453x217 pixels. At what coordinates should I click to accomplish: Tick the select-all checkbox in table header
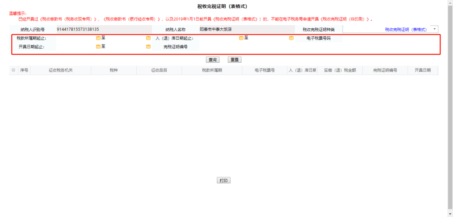pyautogui.click(x=13, y=70)
